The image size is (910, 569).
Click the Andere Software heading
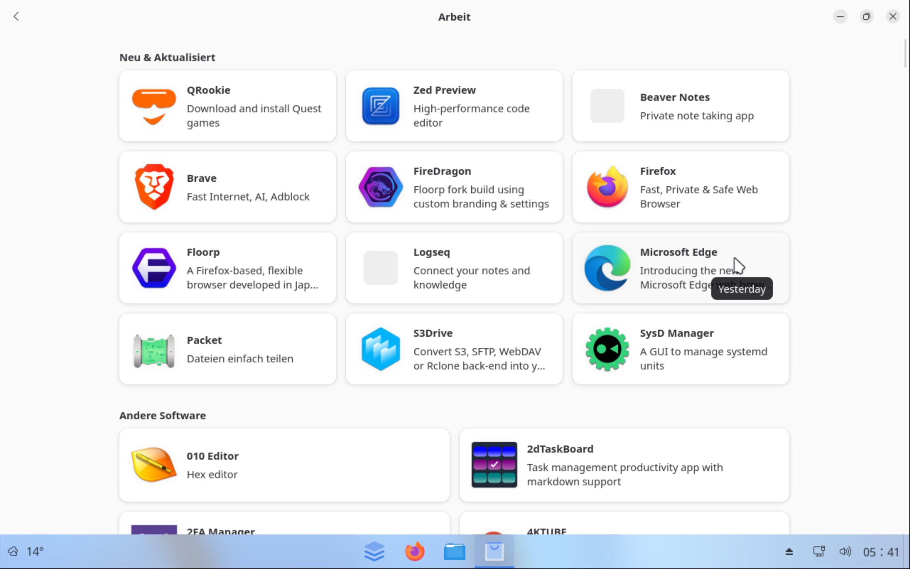162,415
